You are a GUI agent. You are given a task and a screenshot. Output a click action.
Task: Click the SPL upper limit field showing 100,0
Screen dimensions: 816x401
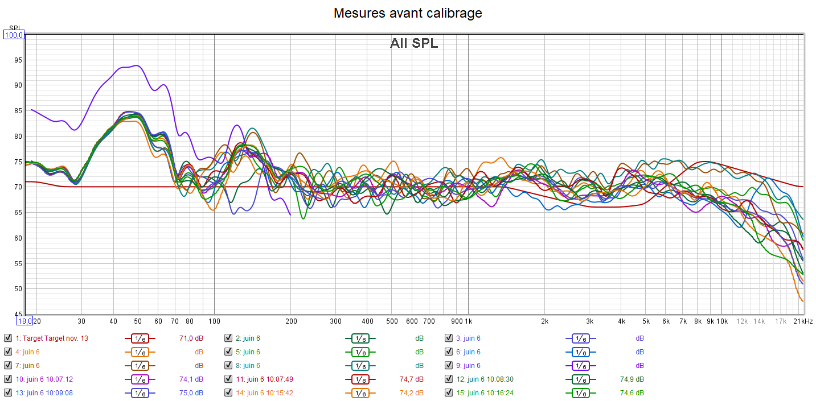(x=14, y=35)
